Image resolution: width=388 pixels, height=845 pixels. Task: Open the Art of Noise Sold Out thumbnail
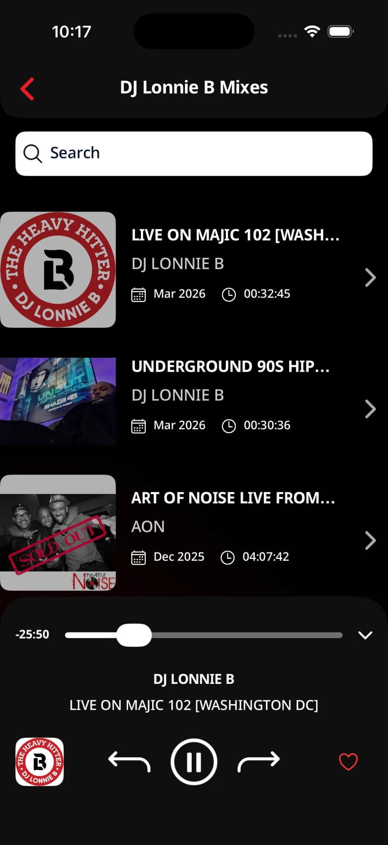(x=58, y=532)
